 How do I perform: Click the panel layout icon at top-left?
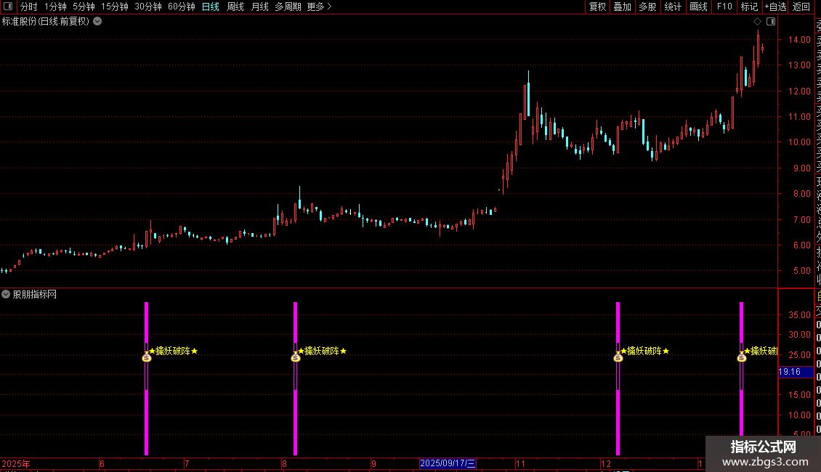(x=8, y=7)
